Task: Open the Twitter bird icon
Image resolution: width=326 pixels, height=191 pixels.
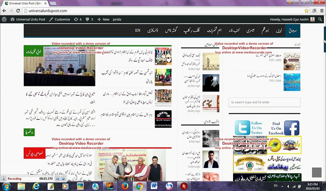Action: click(242, 128)
